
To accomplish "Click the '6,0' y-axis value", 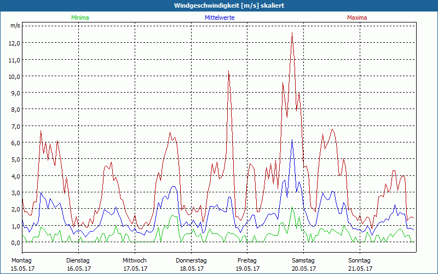I will coord(16,143).
